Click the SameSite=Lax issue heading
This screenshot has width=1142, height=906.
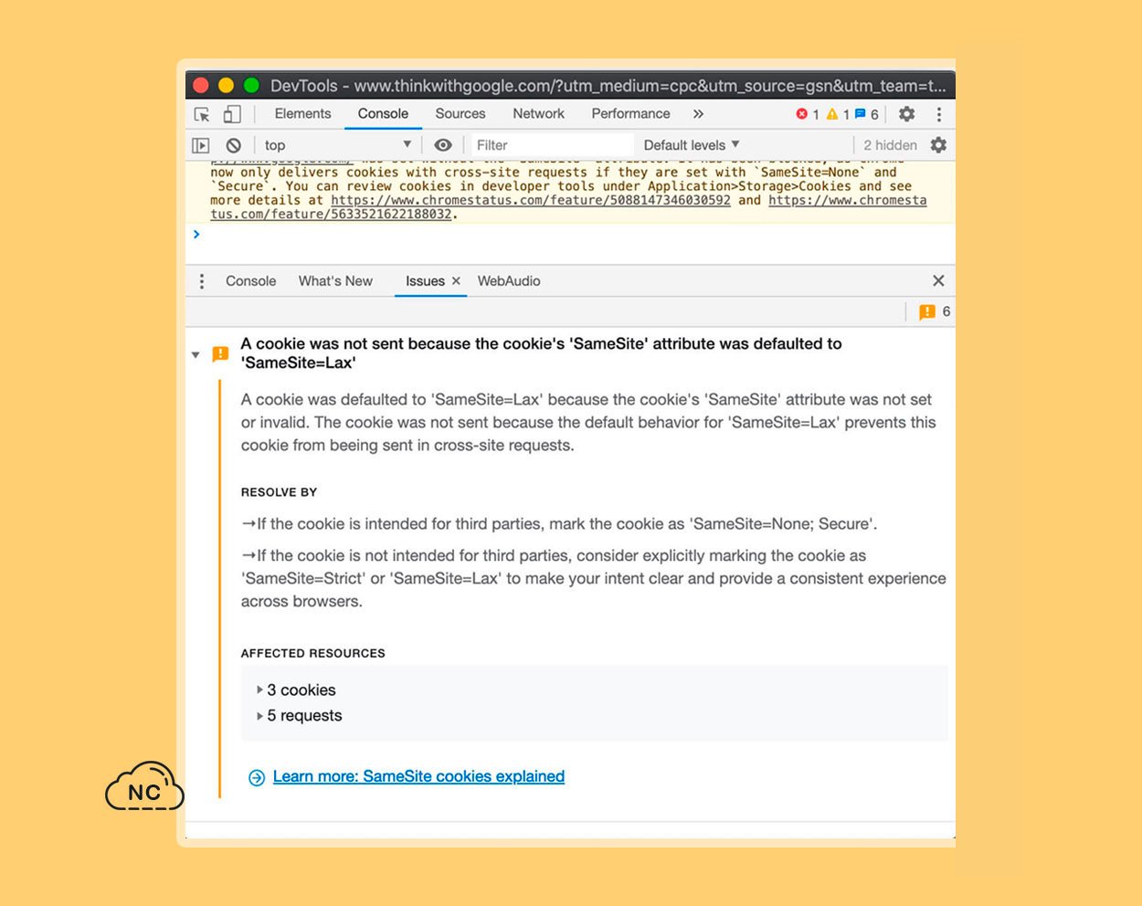tap(541, 353)
